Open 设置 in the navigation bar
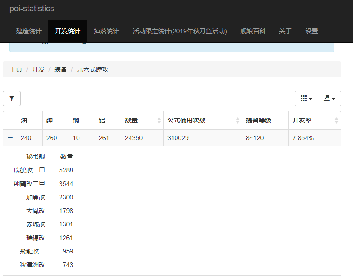Viewport: 353px width, 276px height. (311, 31)
